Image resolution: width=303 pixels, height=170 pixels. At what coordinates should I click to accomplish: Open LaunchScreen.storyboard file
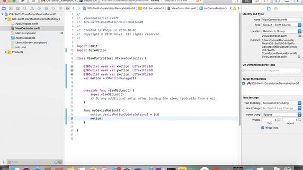[x=31, y=42]
